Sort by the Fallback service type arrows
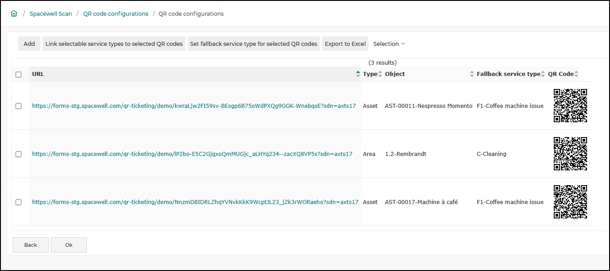 [x=543, y=74]
